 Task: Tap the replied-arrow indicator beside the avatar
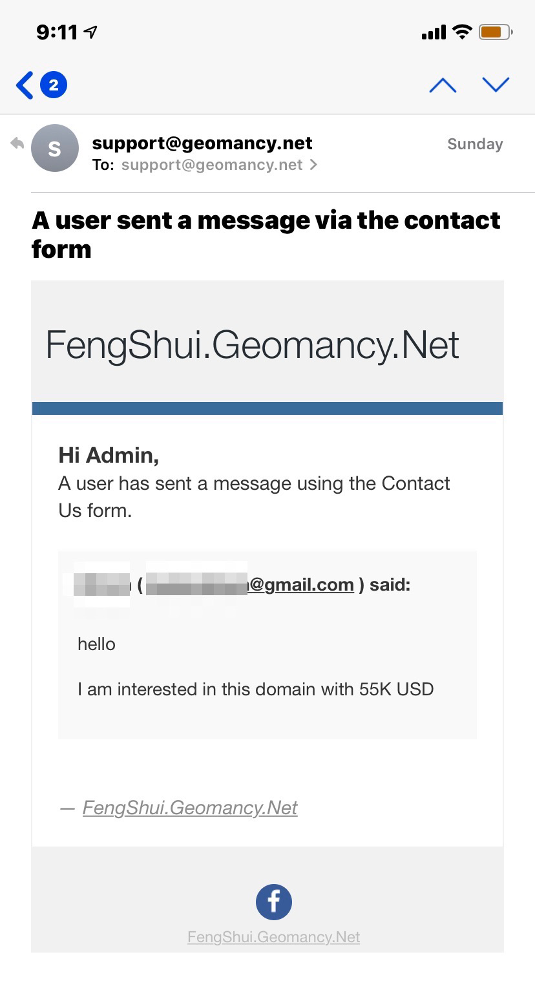17,143
